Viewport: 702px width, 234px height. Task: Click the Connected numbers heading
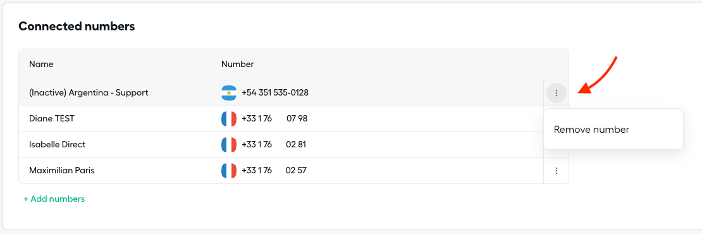tap(77, 27)
